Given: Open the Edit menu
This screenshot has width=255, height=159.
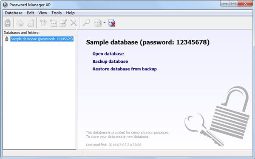Looking at the screenshot, I should pos(31,13).
